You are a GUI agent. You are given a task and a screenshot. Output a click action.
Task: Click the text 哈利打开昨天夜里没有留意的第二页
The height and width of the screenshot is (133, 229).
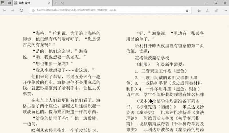pos(169,46)
